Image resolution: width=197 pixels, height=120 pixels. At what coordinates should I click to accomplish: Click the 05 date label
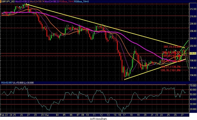tap(64, 115)
